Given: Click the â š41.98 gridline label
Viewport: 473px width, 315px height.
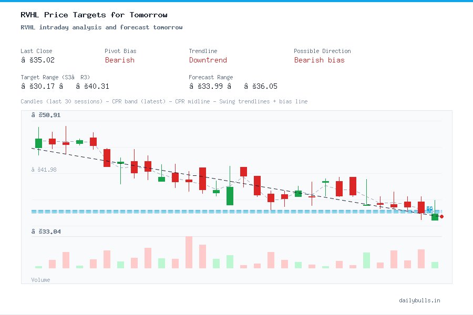Looking at the screenshot, I should [45, 169].
